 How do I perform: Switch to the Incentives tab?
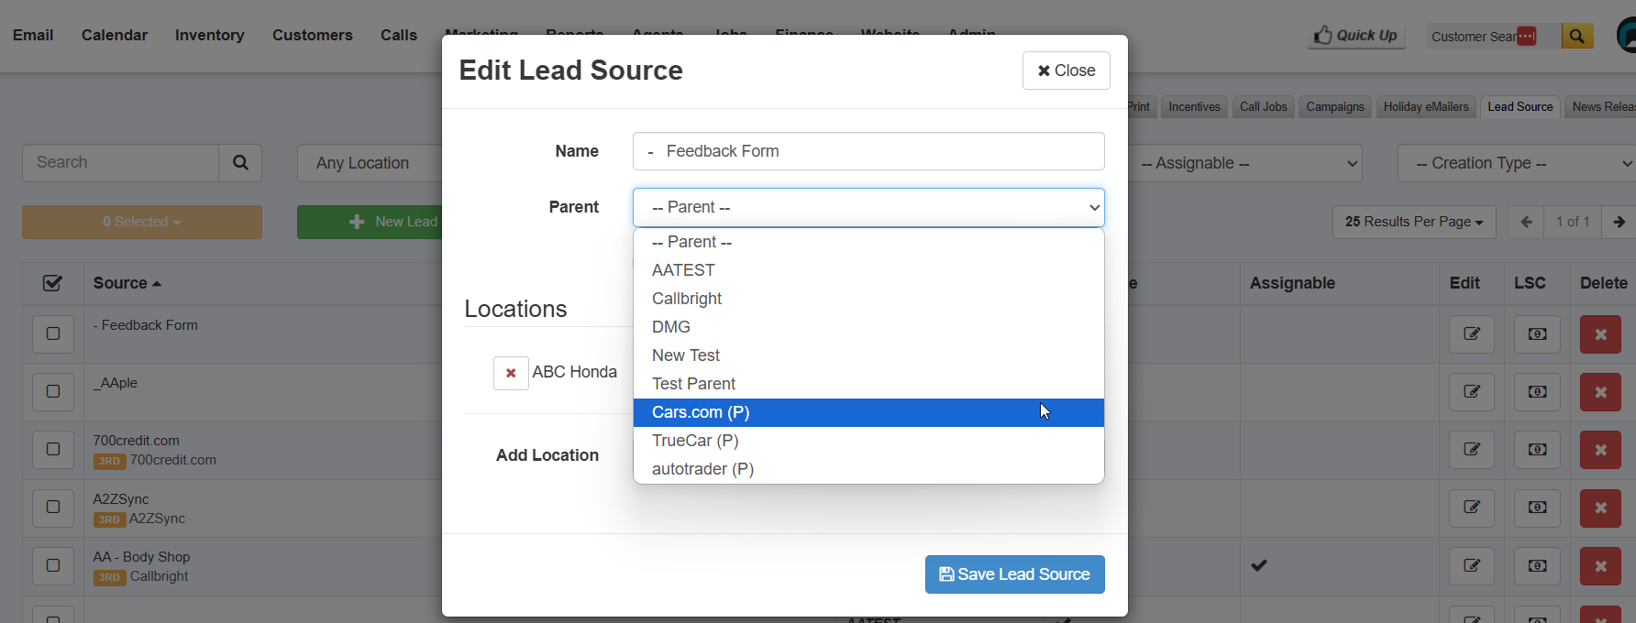[x=1194, y=107]
